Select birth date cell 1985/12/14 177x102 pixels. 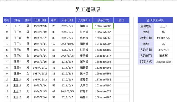point(40,79)
